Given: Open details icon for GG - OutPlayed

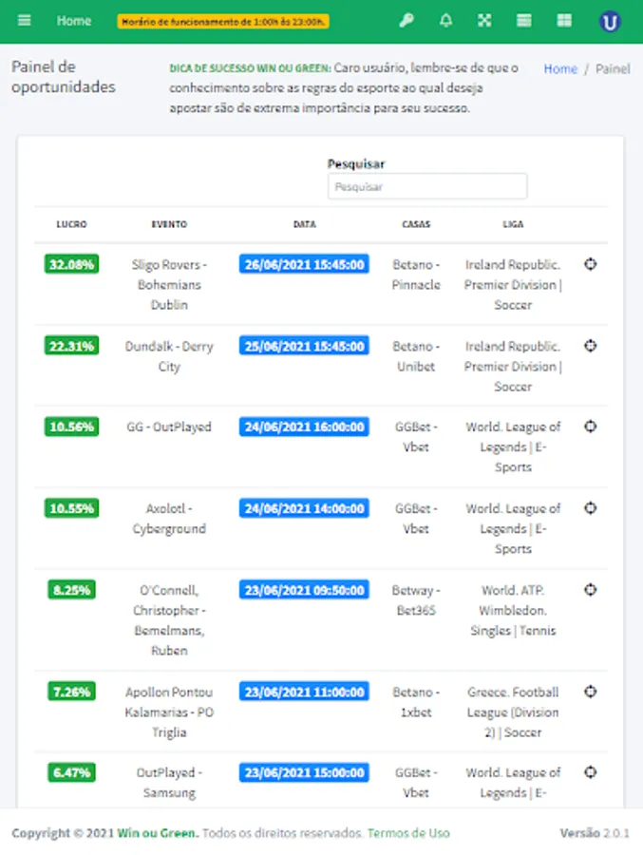Looking at the screenshot, I should point(590,427).
